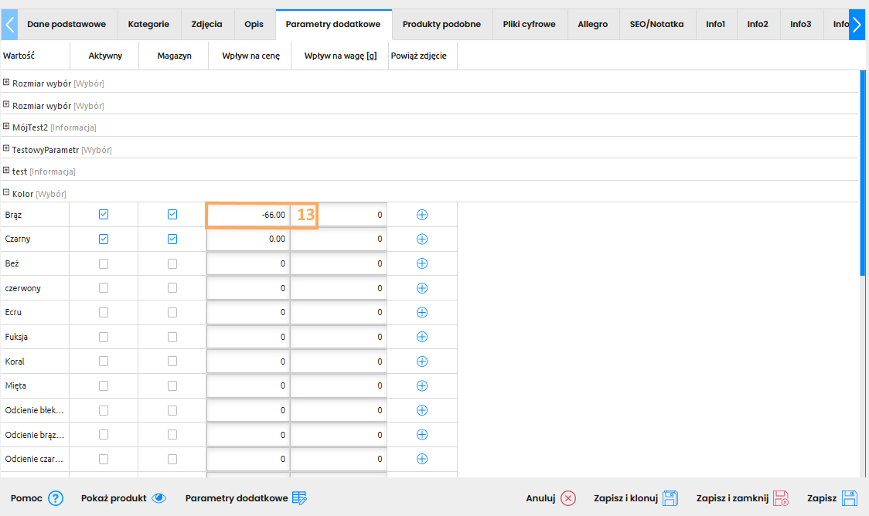
Task: Enable the Aktywny checkbox for Beż
Action: tap(104, 263)
